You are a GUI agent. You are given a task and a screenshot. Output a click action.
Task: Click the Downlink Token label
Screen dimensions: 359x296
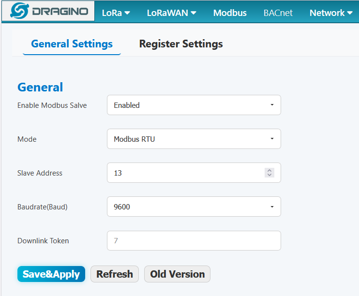(x=43, y=241)
